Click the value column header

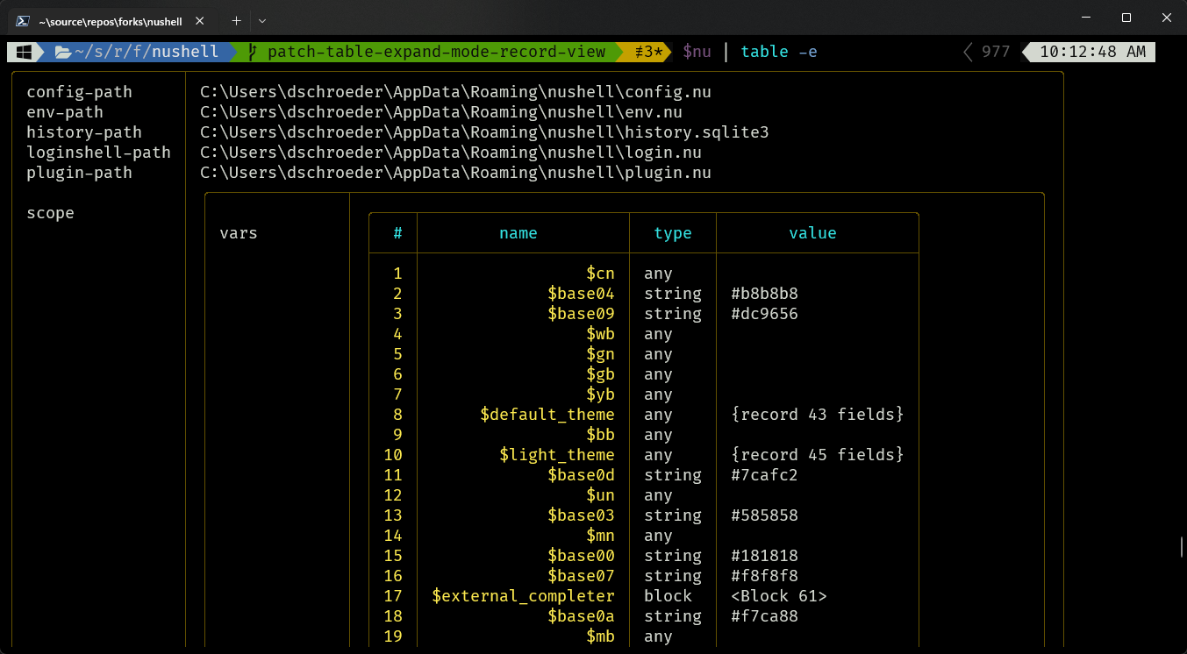(812, 233)
